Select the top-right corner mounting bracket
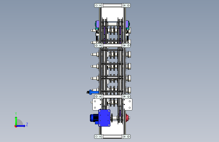The image size is (219, 142). pyautogui.click(x=126, y=6)
